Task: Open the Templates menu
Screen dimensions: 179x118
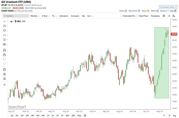Action: pos(155,16)
